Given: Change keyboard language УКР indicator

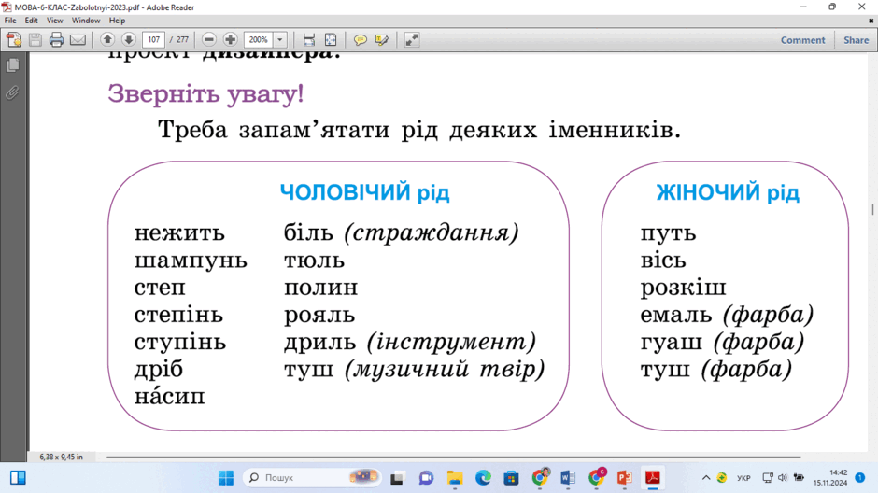Looking at the screenshot, I should [x=743, y=478].
